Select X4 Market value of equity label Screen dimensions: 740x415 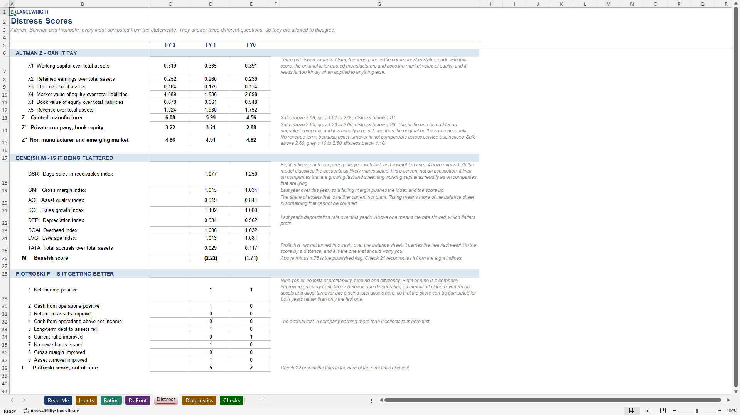click(x=78, y=95)
